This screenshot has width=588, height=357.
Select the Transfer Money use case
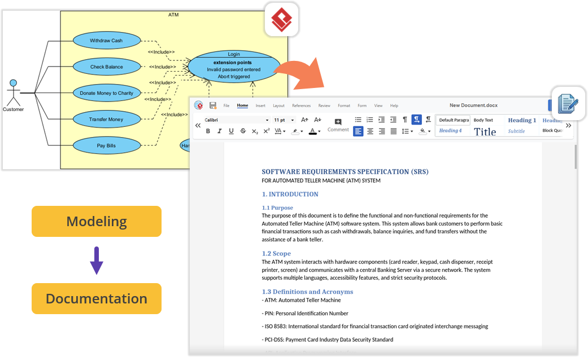(x=107, y=119)
